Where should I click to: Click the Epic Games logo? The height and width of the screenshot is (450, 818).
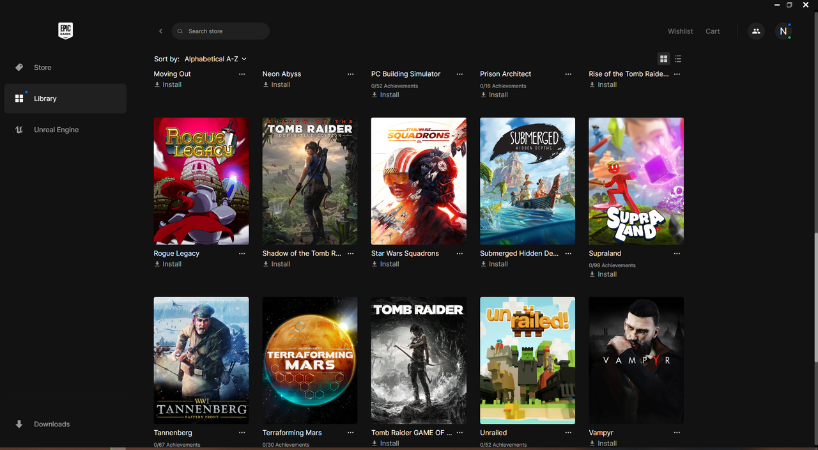click(65, 31)
